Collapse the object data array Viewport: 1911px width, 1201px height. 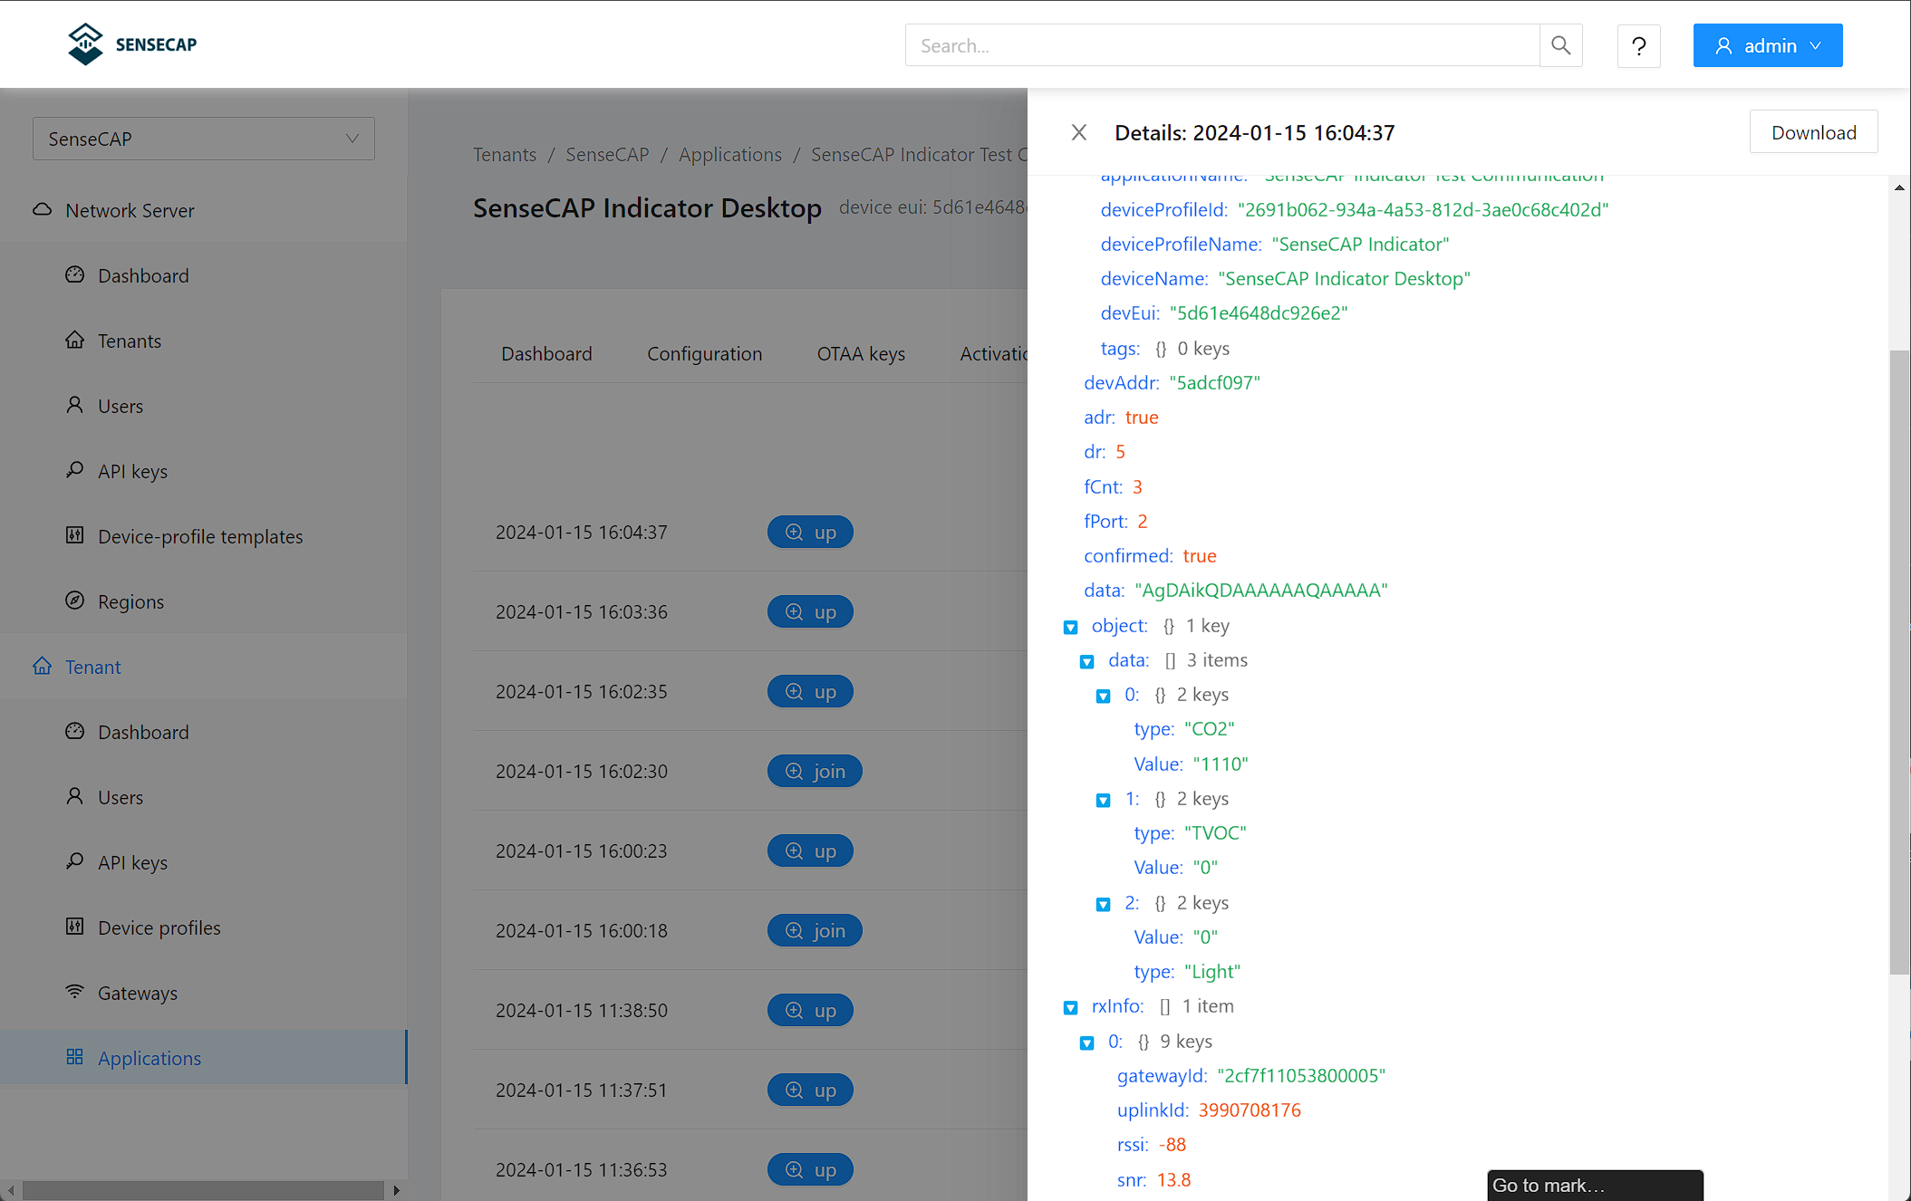(1086, 661)
